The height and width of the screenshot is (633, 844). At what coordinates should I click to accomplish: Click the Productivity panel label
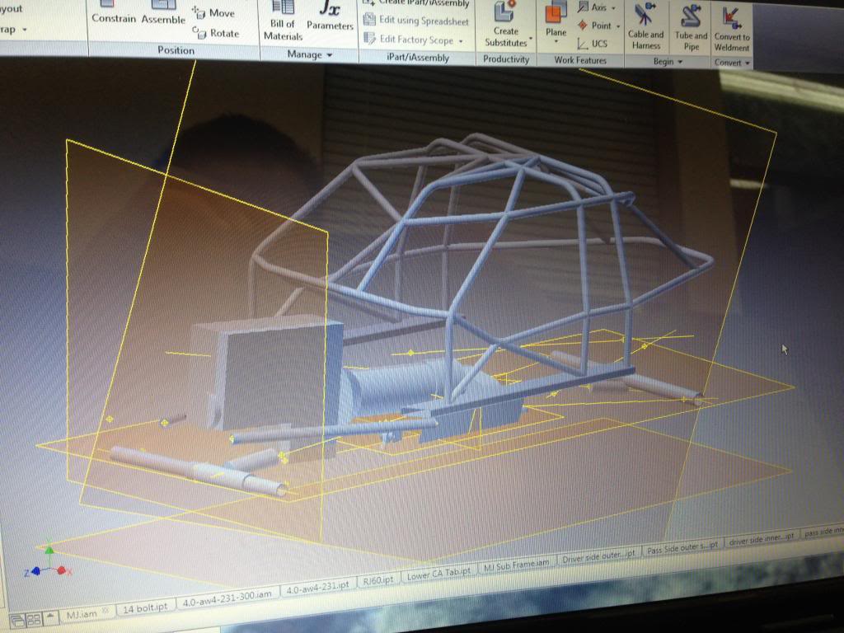[505, 59]
